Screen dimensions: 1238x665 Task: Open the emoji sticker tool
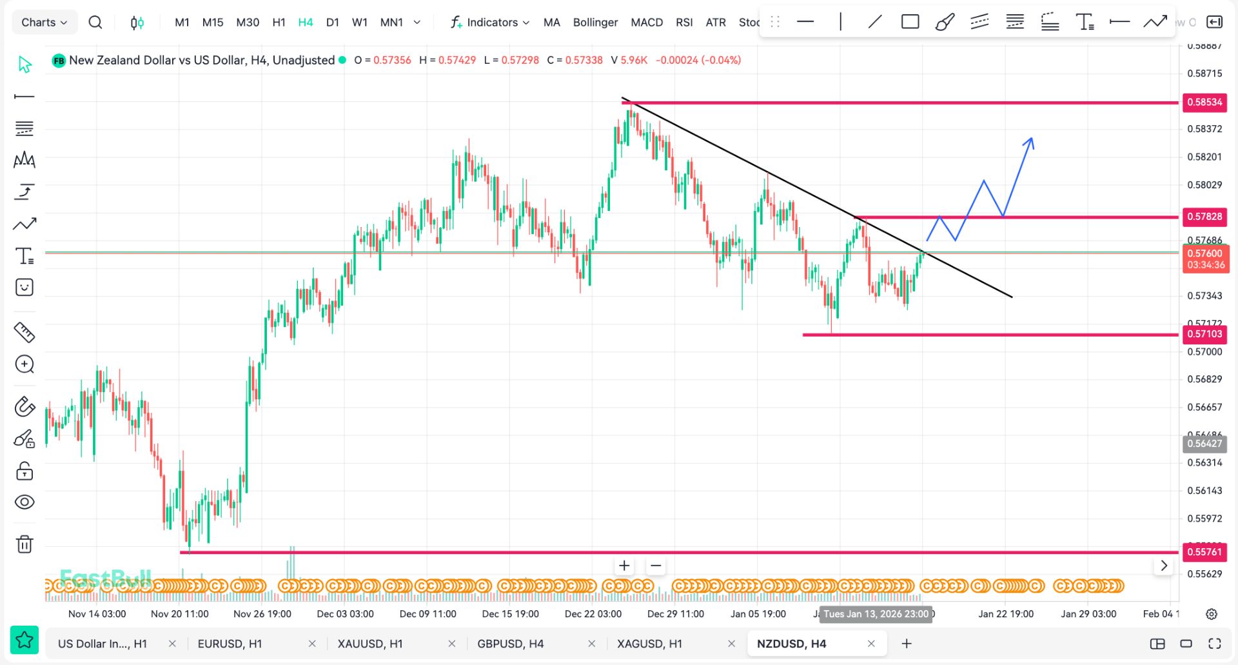pyautogui.click(x=25, y=288)
